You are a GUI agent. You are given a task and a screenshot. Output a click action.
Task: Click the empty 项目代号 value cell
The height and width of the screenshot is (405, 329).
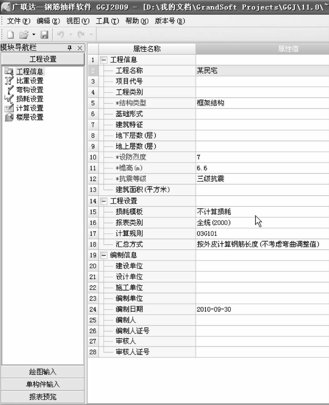[x=262, y=82]
